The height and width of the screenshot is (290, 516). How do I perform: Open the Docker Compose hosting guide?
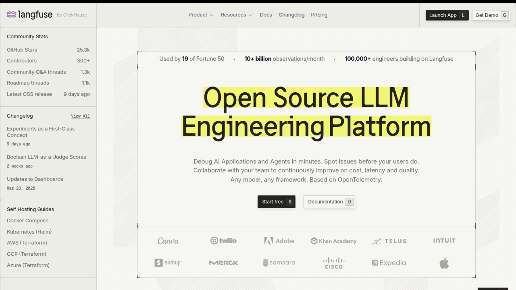point(28,220)
